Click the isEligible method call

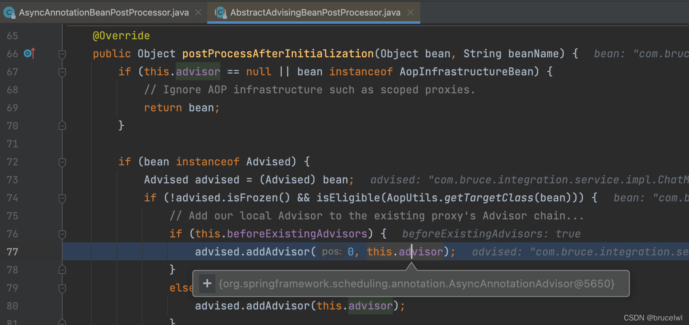348,198
